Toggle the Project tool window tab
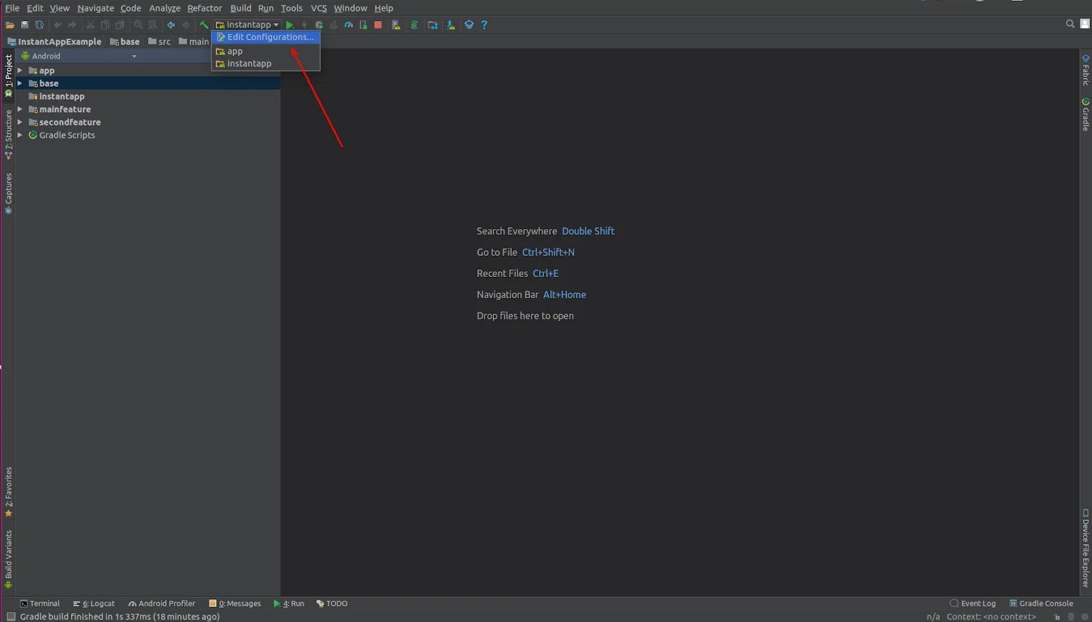Screen dimensions: 1092x622 (x=8, y=75)
